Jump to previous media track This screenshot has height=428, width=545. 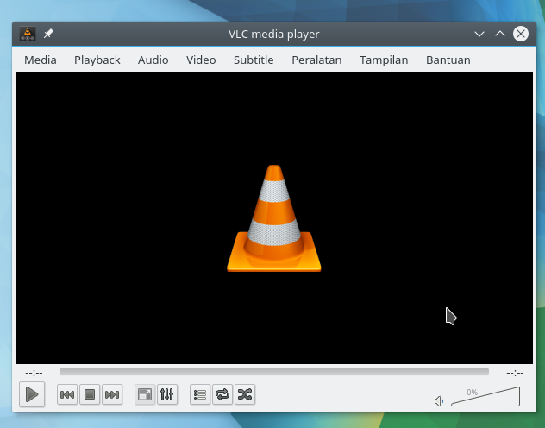pyautogui.click(x=67, y=394)
